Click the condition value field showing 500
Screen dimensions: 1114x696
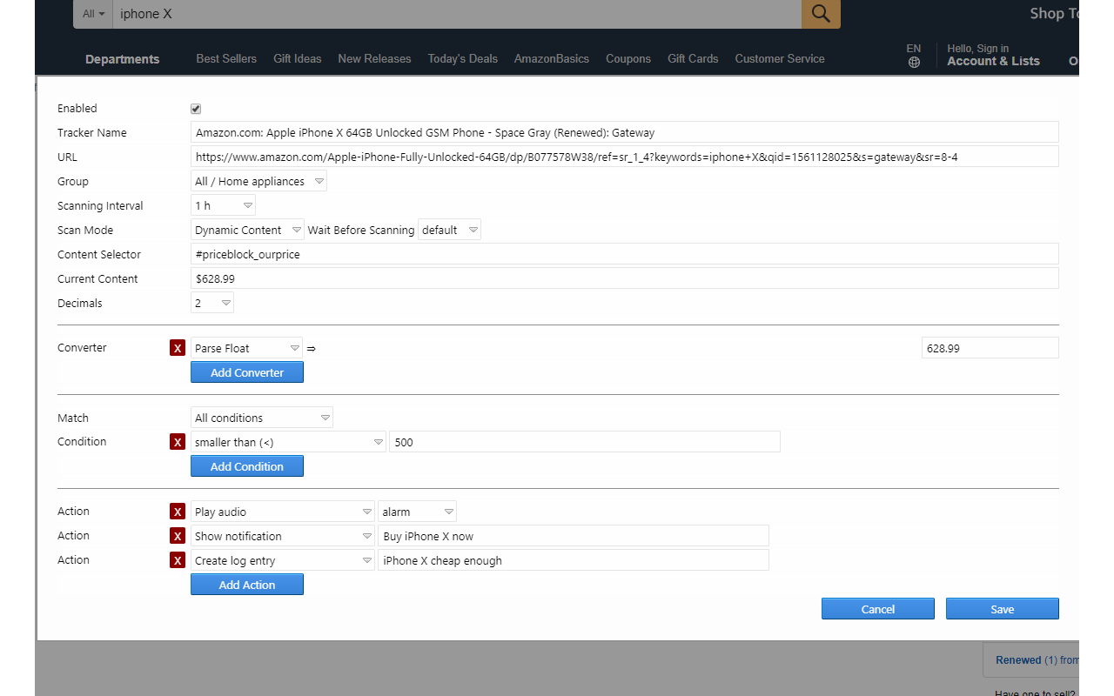pyautogui.click(x=585, y=442)
